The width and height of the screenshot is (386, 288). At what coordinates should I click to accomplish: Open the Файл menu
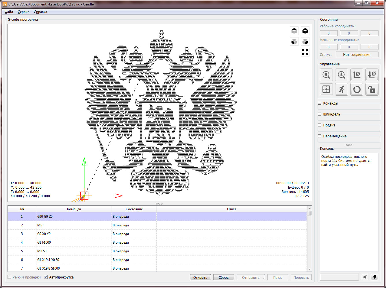point(9,12)
